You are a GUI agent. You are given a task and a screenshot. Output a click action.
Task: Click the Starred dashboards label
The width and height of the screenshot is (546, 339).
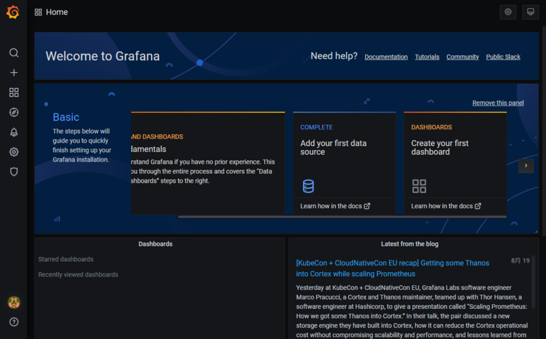[x=66, y=259]
